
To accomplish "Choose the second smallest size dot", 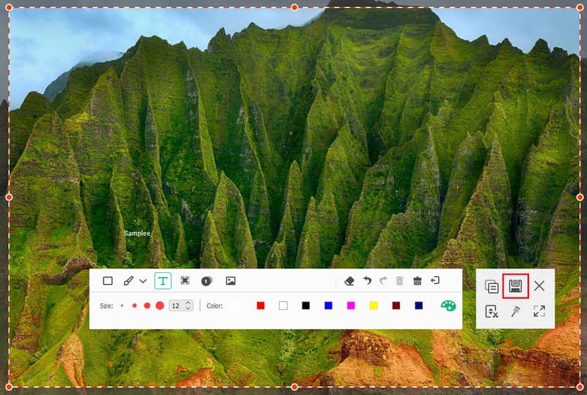I will (x=134, y=305).
